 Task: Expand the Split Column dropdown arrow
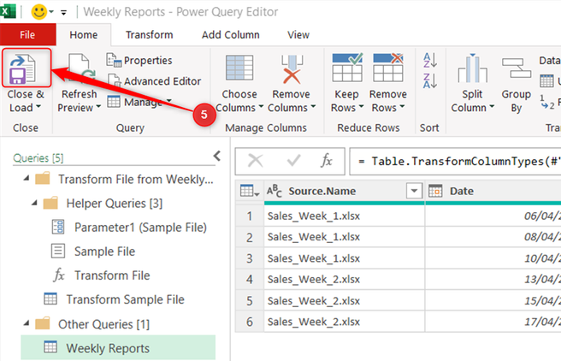[492, 107]
